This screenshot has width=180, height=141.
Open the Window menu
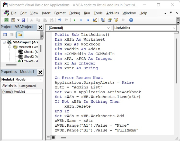tap(129, 13)
